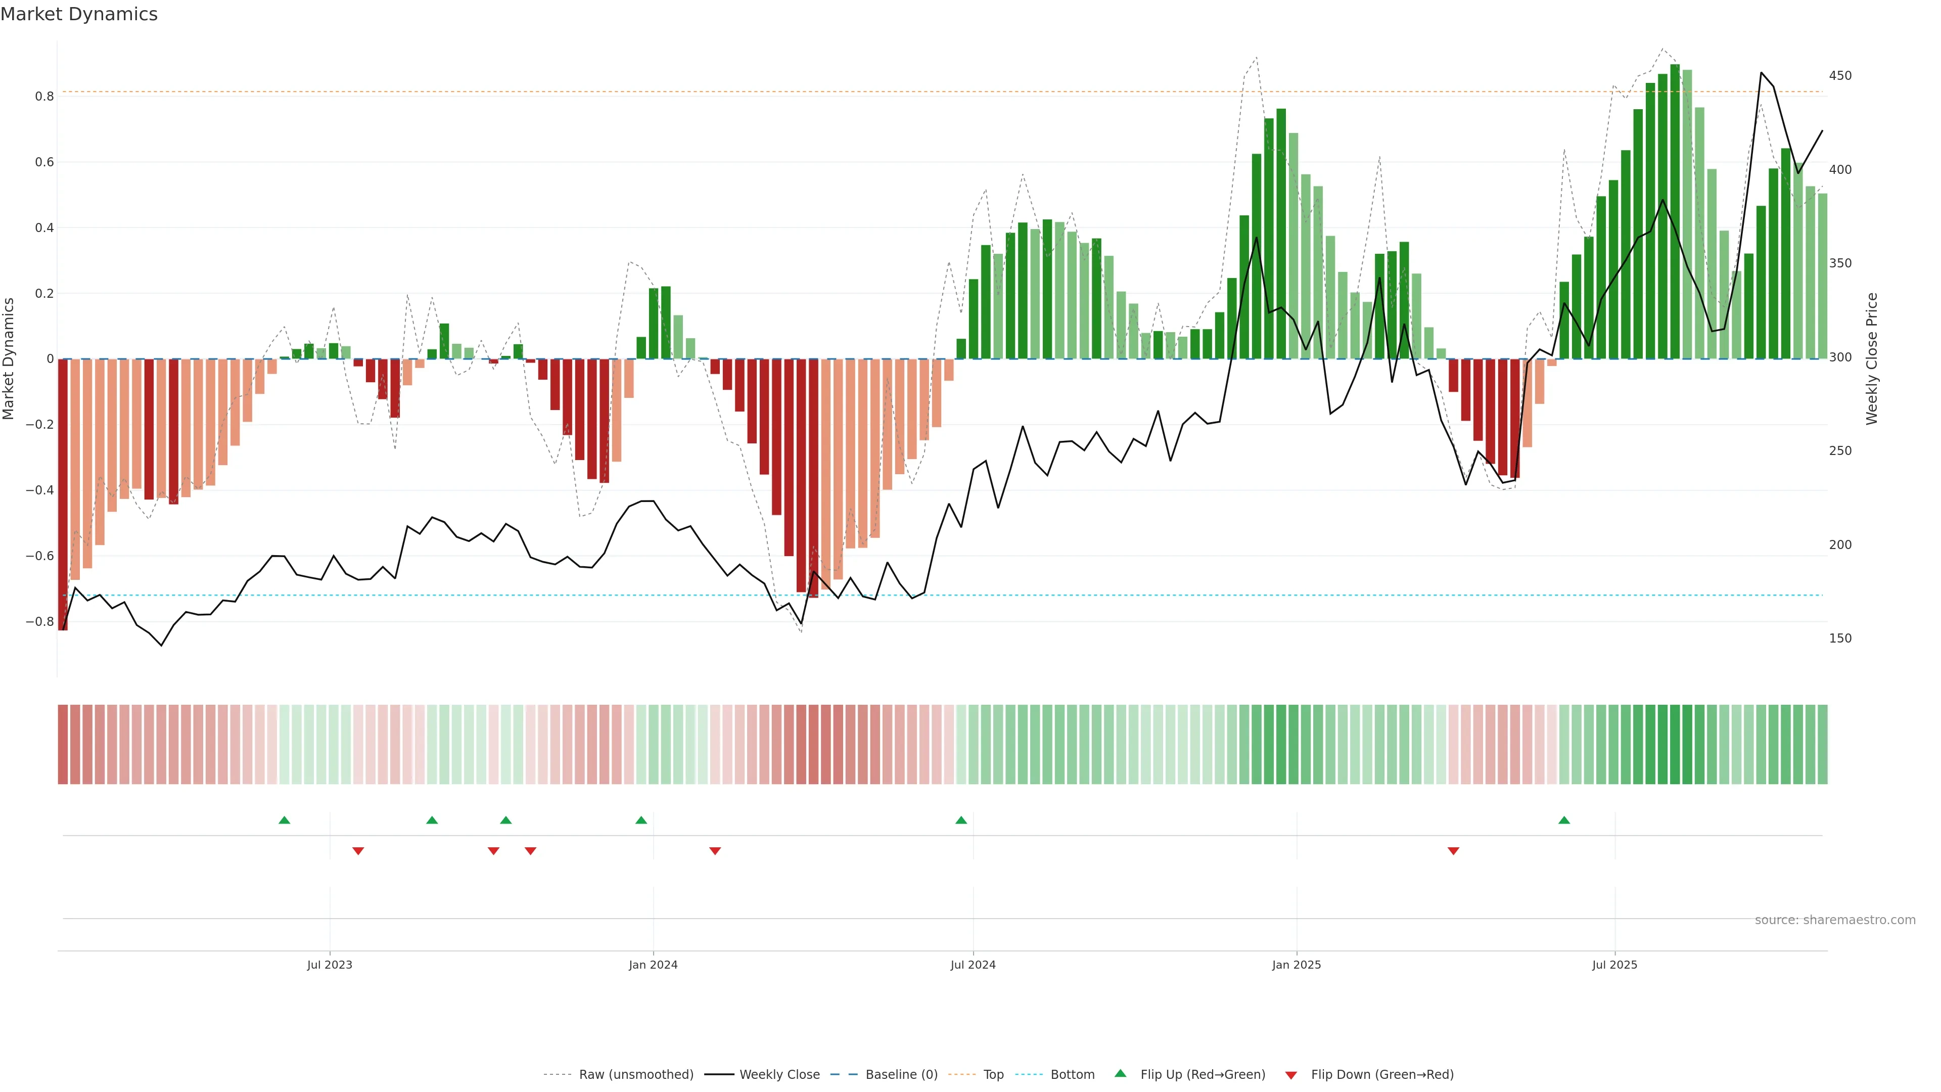Click the darkest green heatmap strip cell
This screenshot has width=1941, height=1092.
coord(1675,745)
